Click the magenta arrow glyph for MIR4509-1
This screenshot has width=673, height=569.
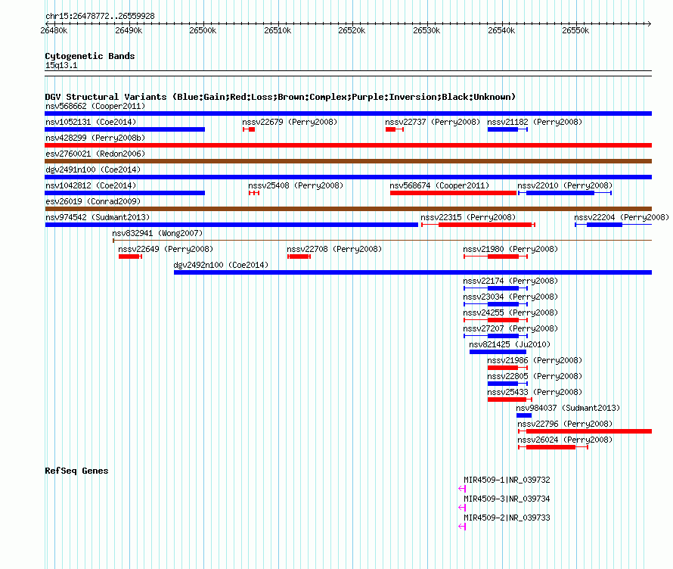pos(462,489)
